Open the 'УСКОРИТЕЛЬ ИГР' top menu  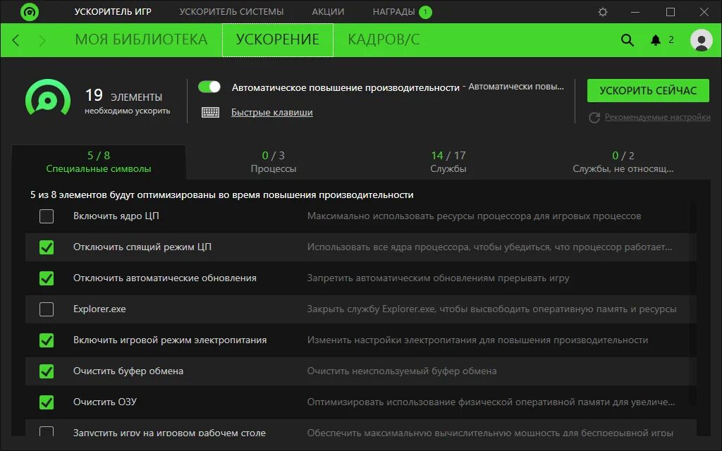113,12
